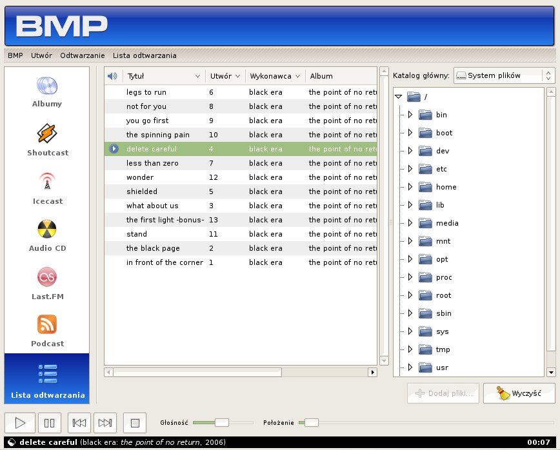Image resolution: width=560 pixels, height=450 pixels.
Task: Open the Last.FM source
Action: (x=48, y=284)
